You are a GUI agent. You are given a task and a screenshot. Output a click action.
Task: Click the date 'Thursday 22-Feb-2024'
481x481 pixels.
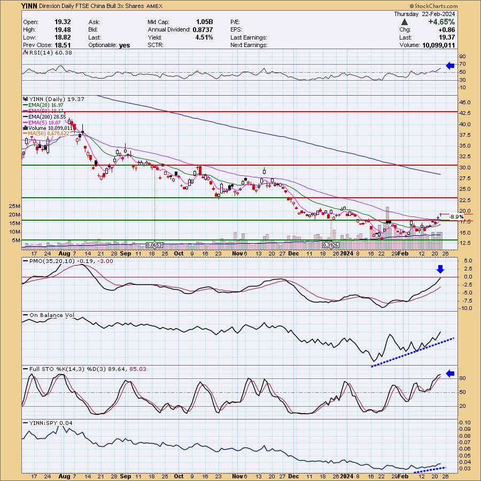pos(424,14)
